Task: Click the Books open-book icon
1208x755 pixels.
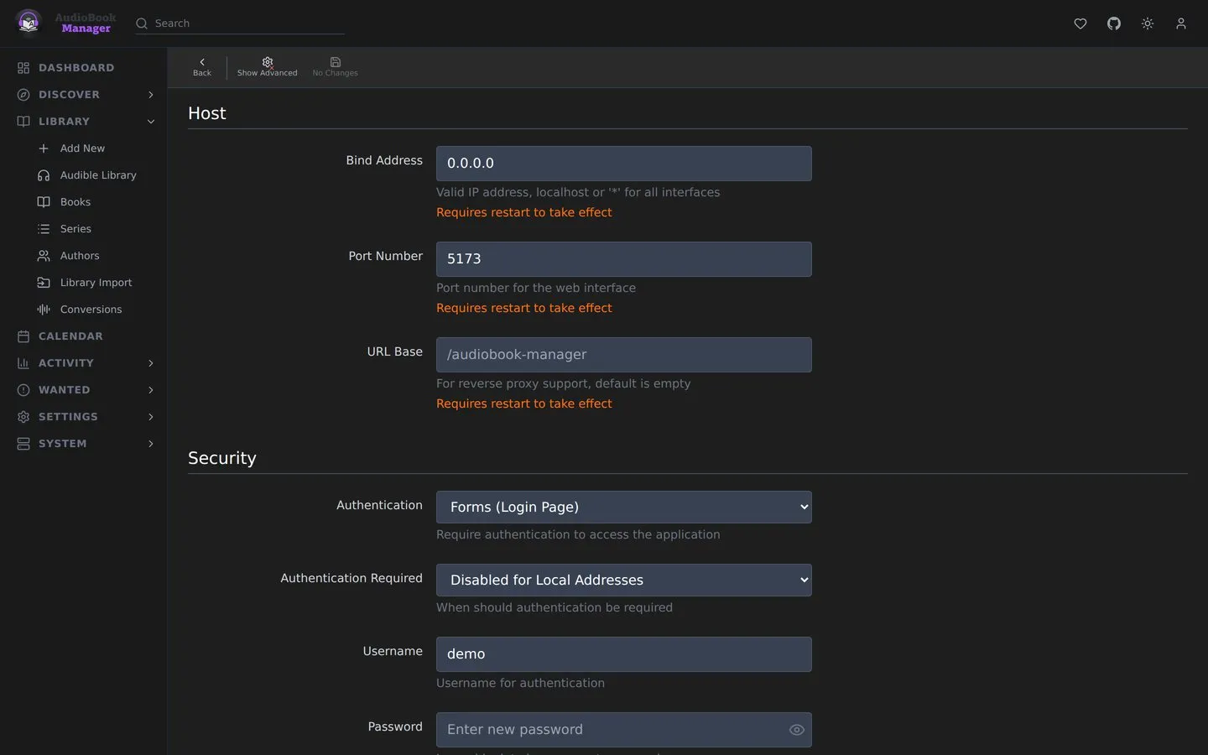Action: [44, 202]
